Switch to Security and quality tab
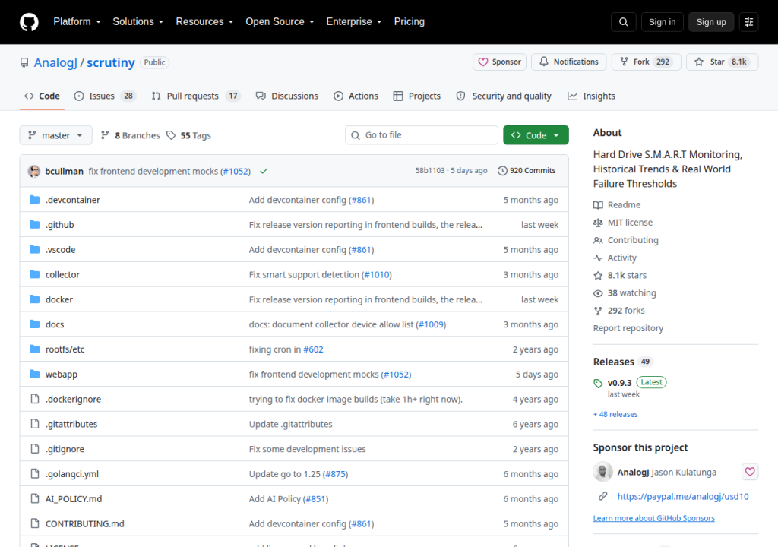The height and width of the screenshot is (547, 778). [504, 96]
